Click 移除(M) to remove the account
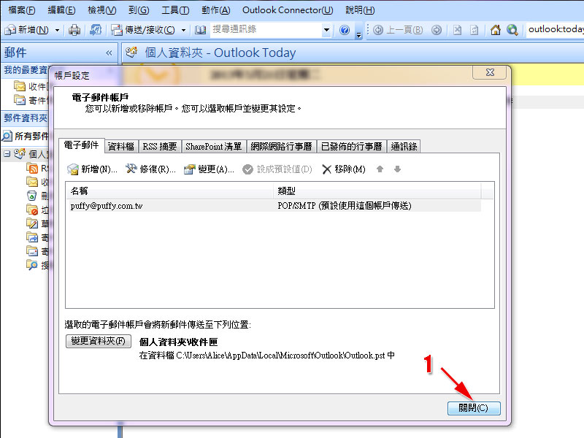The image size is (584, 438). point(343,169)
